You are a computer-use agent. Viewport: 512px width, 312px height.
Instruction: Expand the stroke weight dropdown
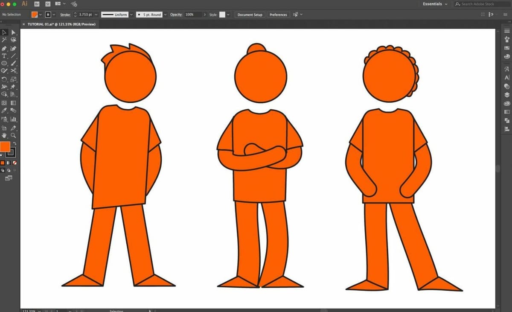[96, 15]
